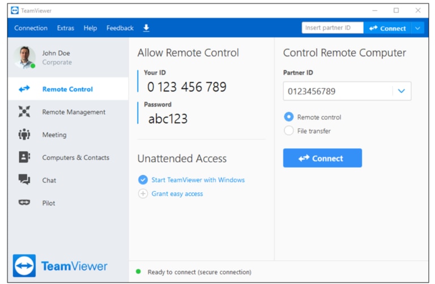Click the Insert partner ID field
Screen dimensions: 435x284
point(332,28)
